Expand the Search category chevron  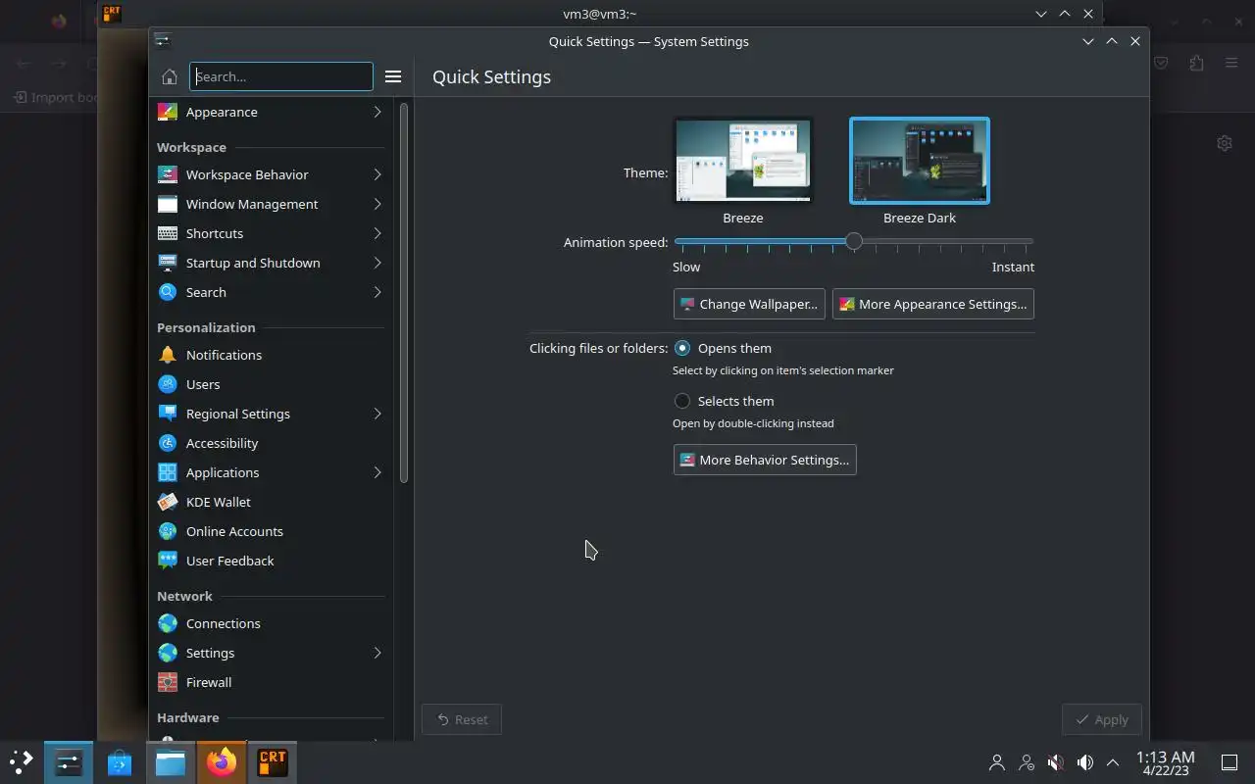pyautogui.click(x=377, y=292)
